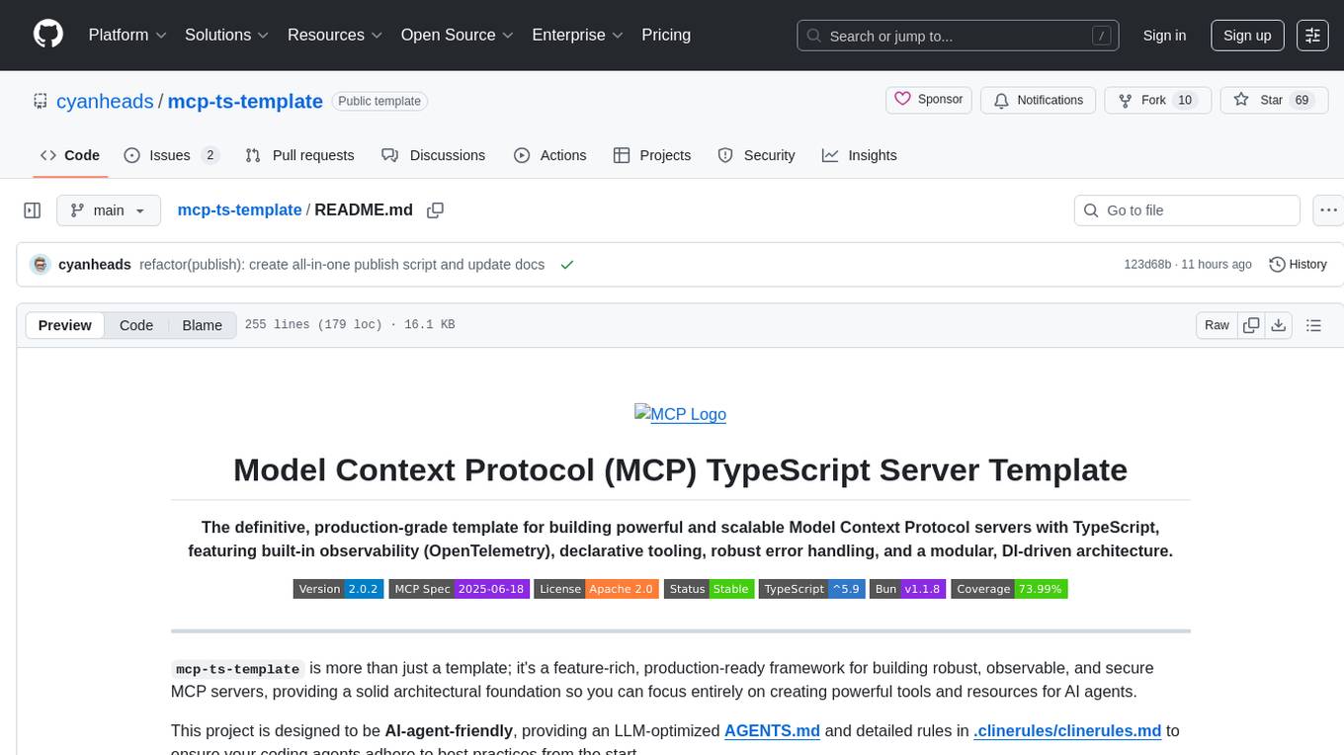
Task: Open the command palette icon
Action: (1312, 36)
